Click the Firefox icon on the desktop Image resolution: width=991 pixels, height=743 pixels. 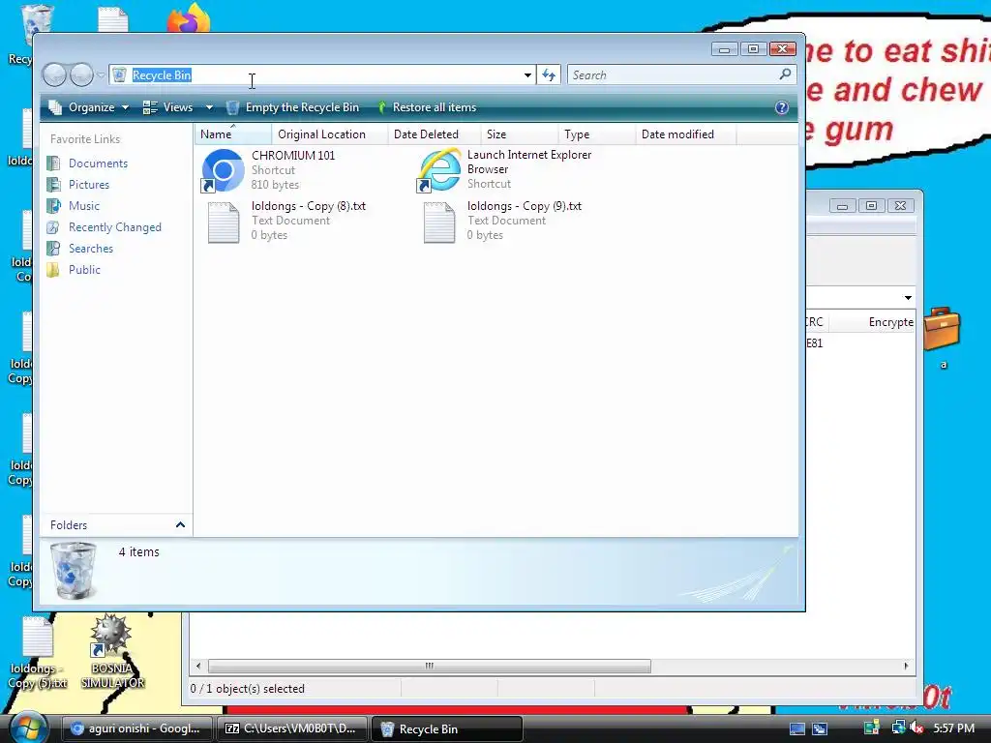pos(189,17)
